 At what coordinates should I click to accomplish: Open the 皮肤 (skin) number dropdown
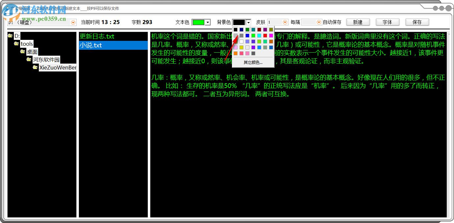pos(285,22)
